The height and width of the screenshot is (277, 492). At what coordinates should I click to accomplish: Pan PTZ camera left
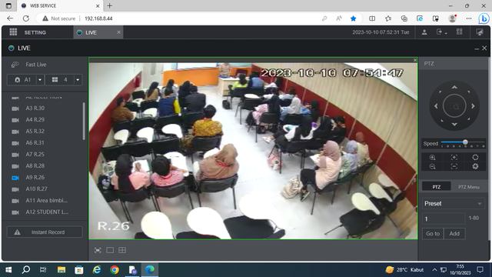[x=436, y=106]
